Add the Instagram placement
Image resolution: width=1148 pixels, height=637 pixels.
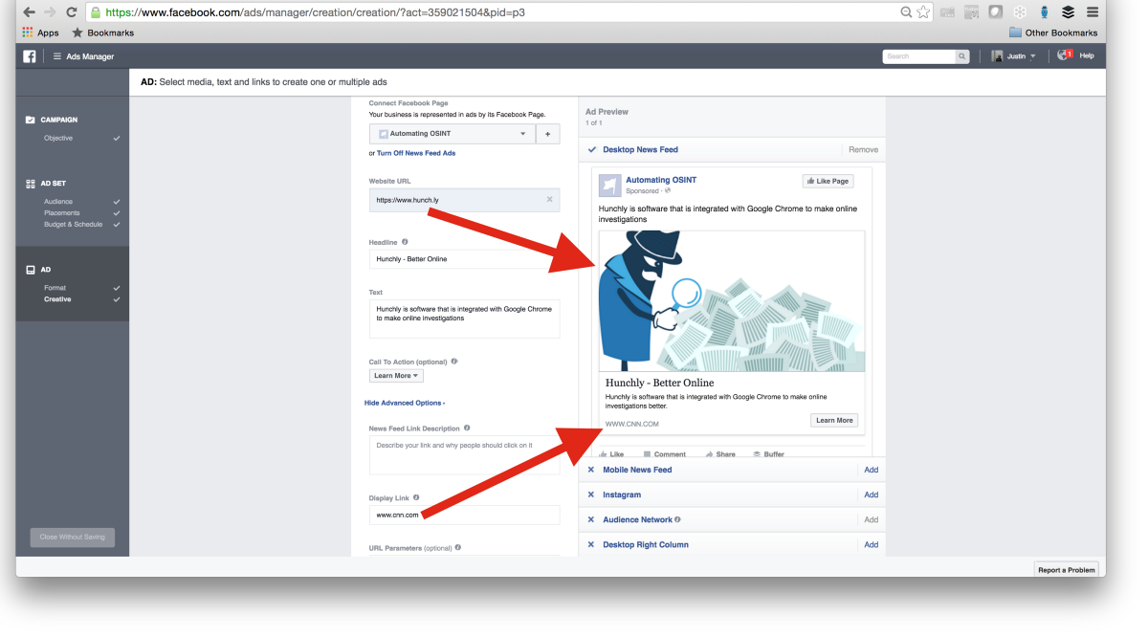(872, 494)
